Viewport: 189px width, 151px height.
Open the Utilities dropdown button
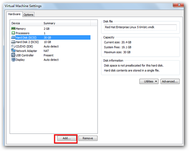point(149,81)
